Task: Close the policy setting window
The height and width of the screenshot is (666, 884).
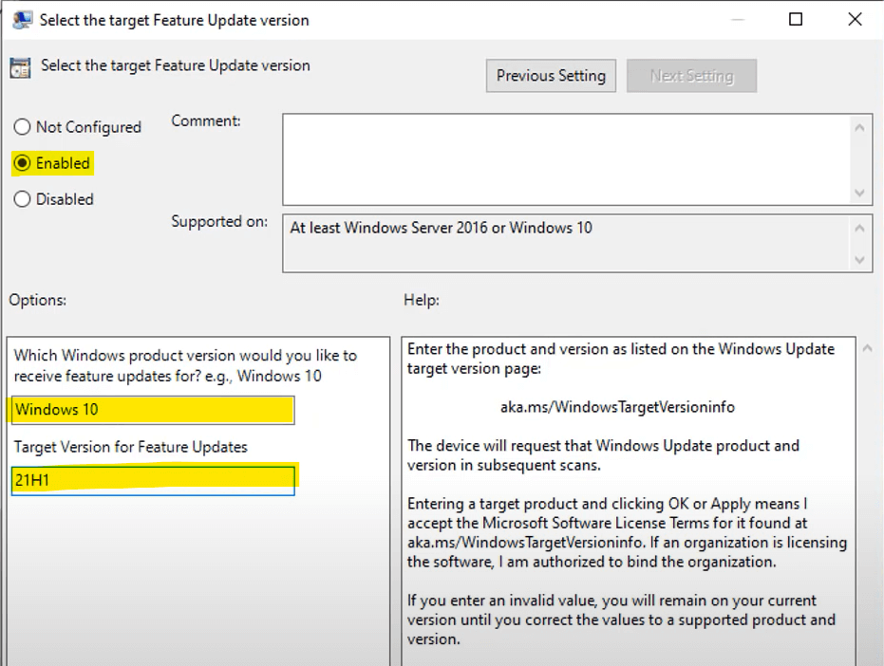Action: [855, 20]
